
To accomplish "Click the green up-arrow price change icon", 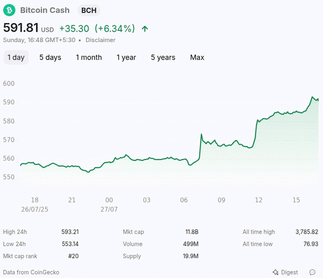I will [x=145, y=29].
